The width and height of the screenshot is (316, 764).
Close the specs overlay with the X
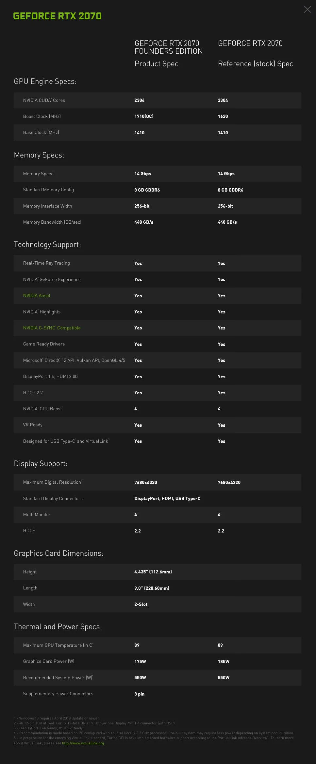click(x=307, y=9)
